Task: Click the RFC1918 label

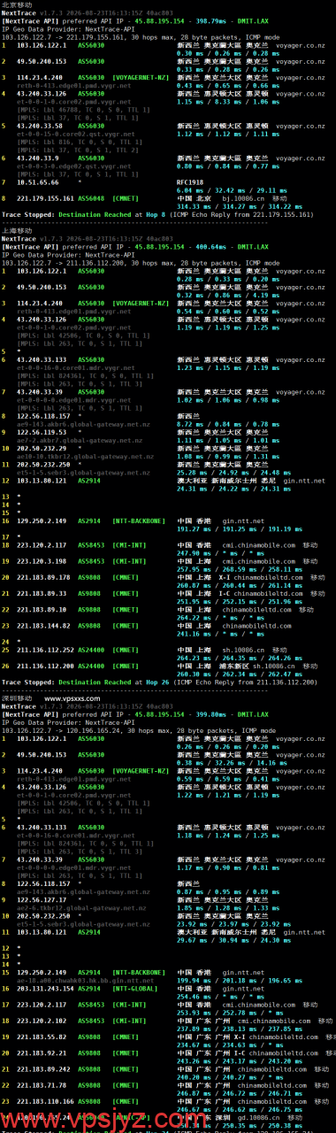Action: [x=191, y=181]
